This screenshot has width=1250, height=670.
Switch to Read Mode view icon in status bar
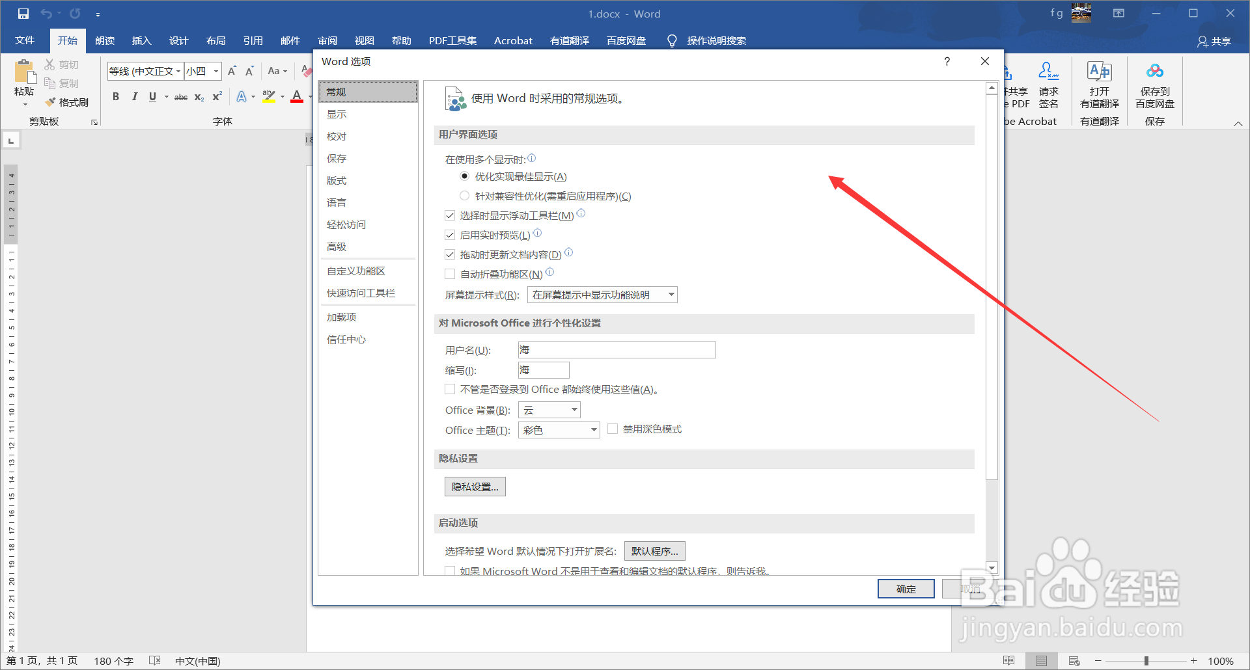1008,661
